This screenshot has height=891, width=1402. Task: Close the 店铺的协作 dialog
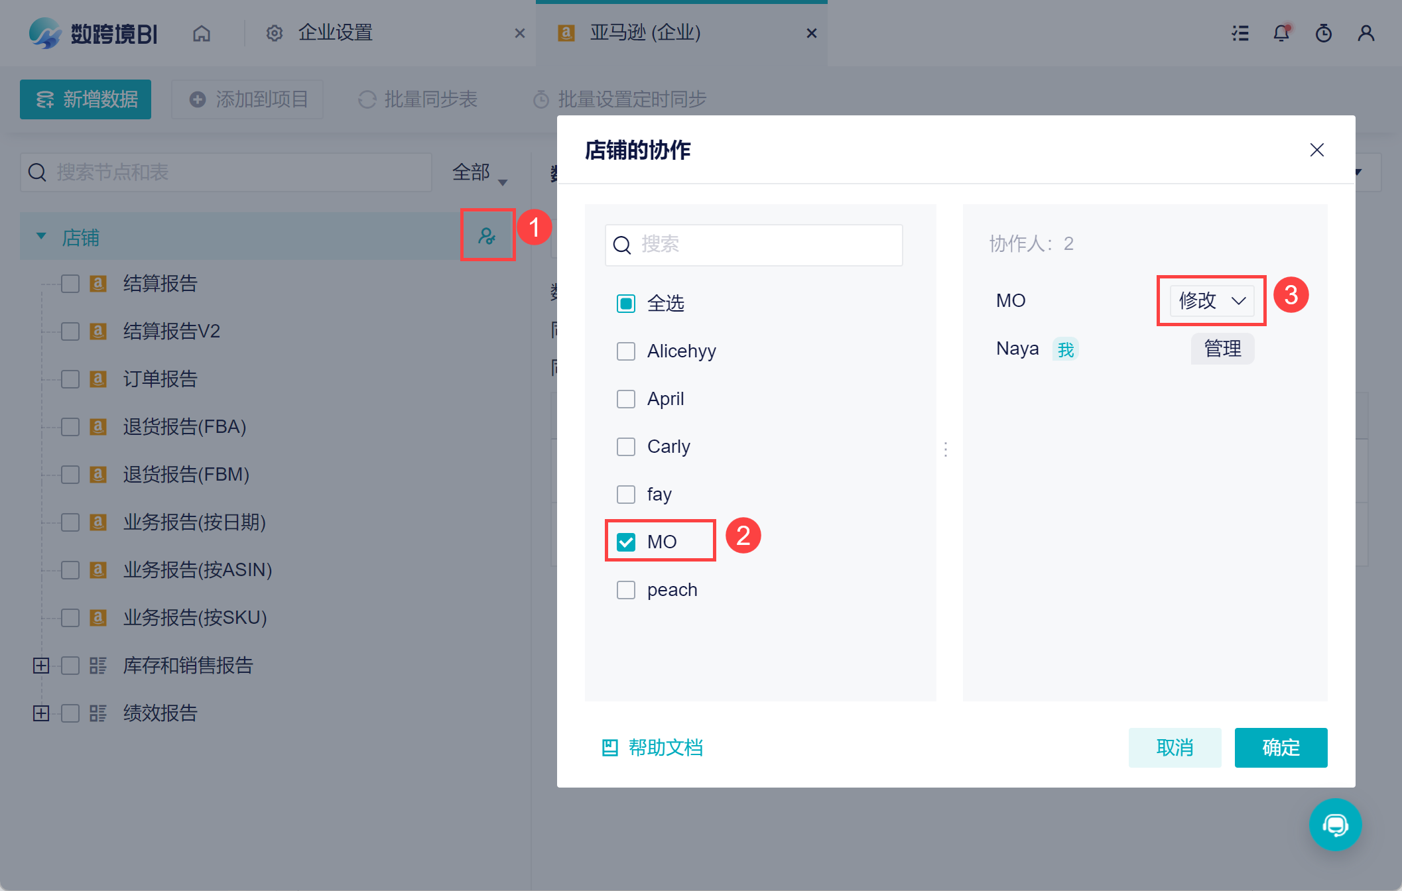(1317, 150)
